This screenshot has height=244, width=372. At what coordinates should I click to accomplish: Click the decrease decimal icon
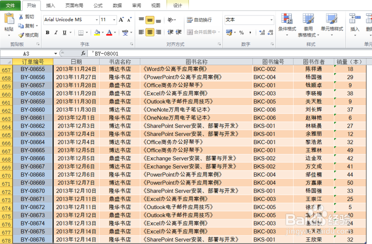click(x=270, y=33)
